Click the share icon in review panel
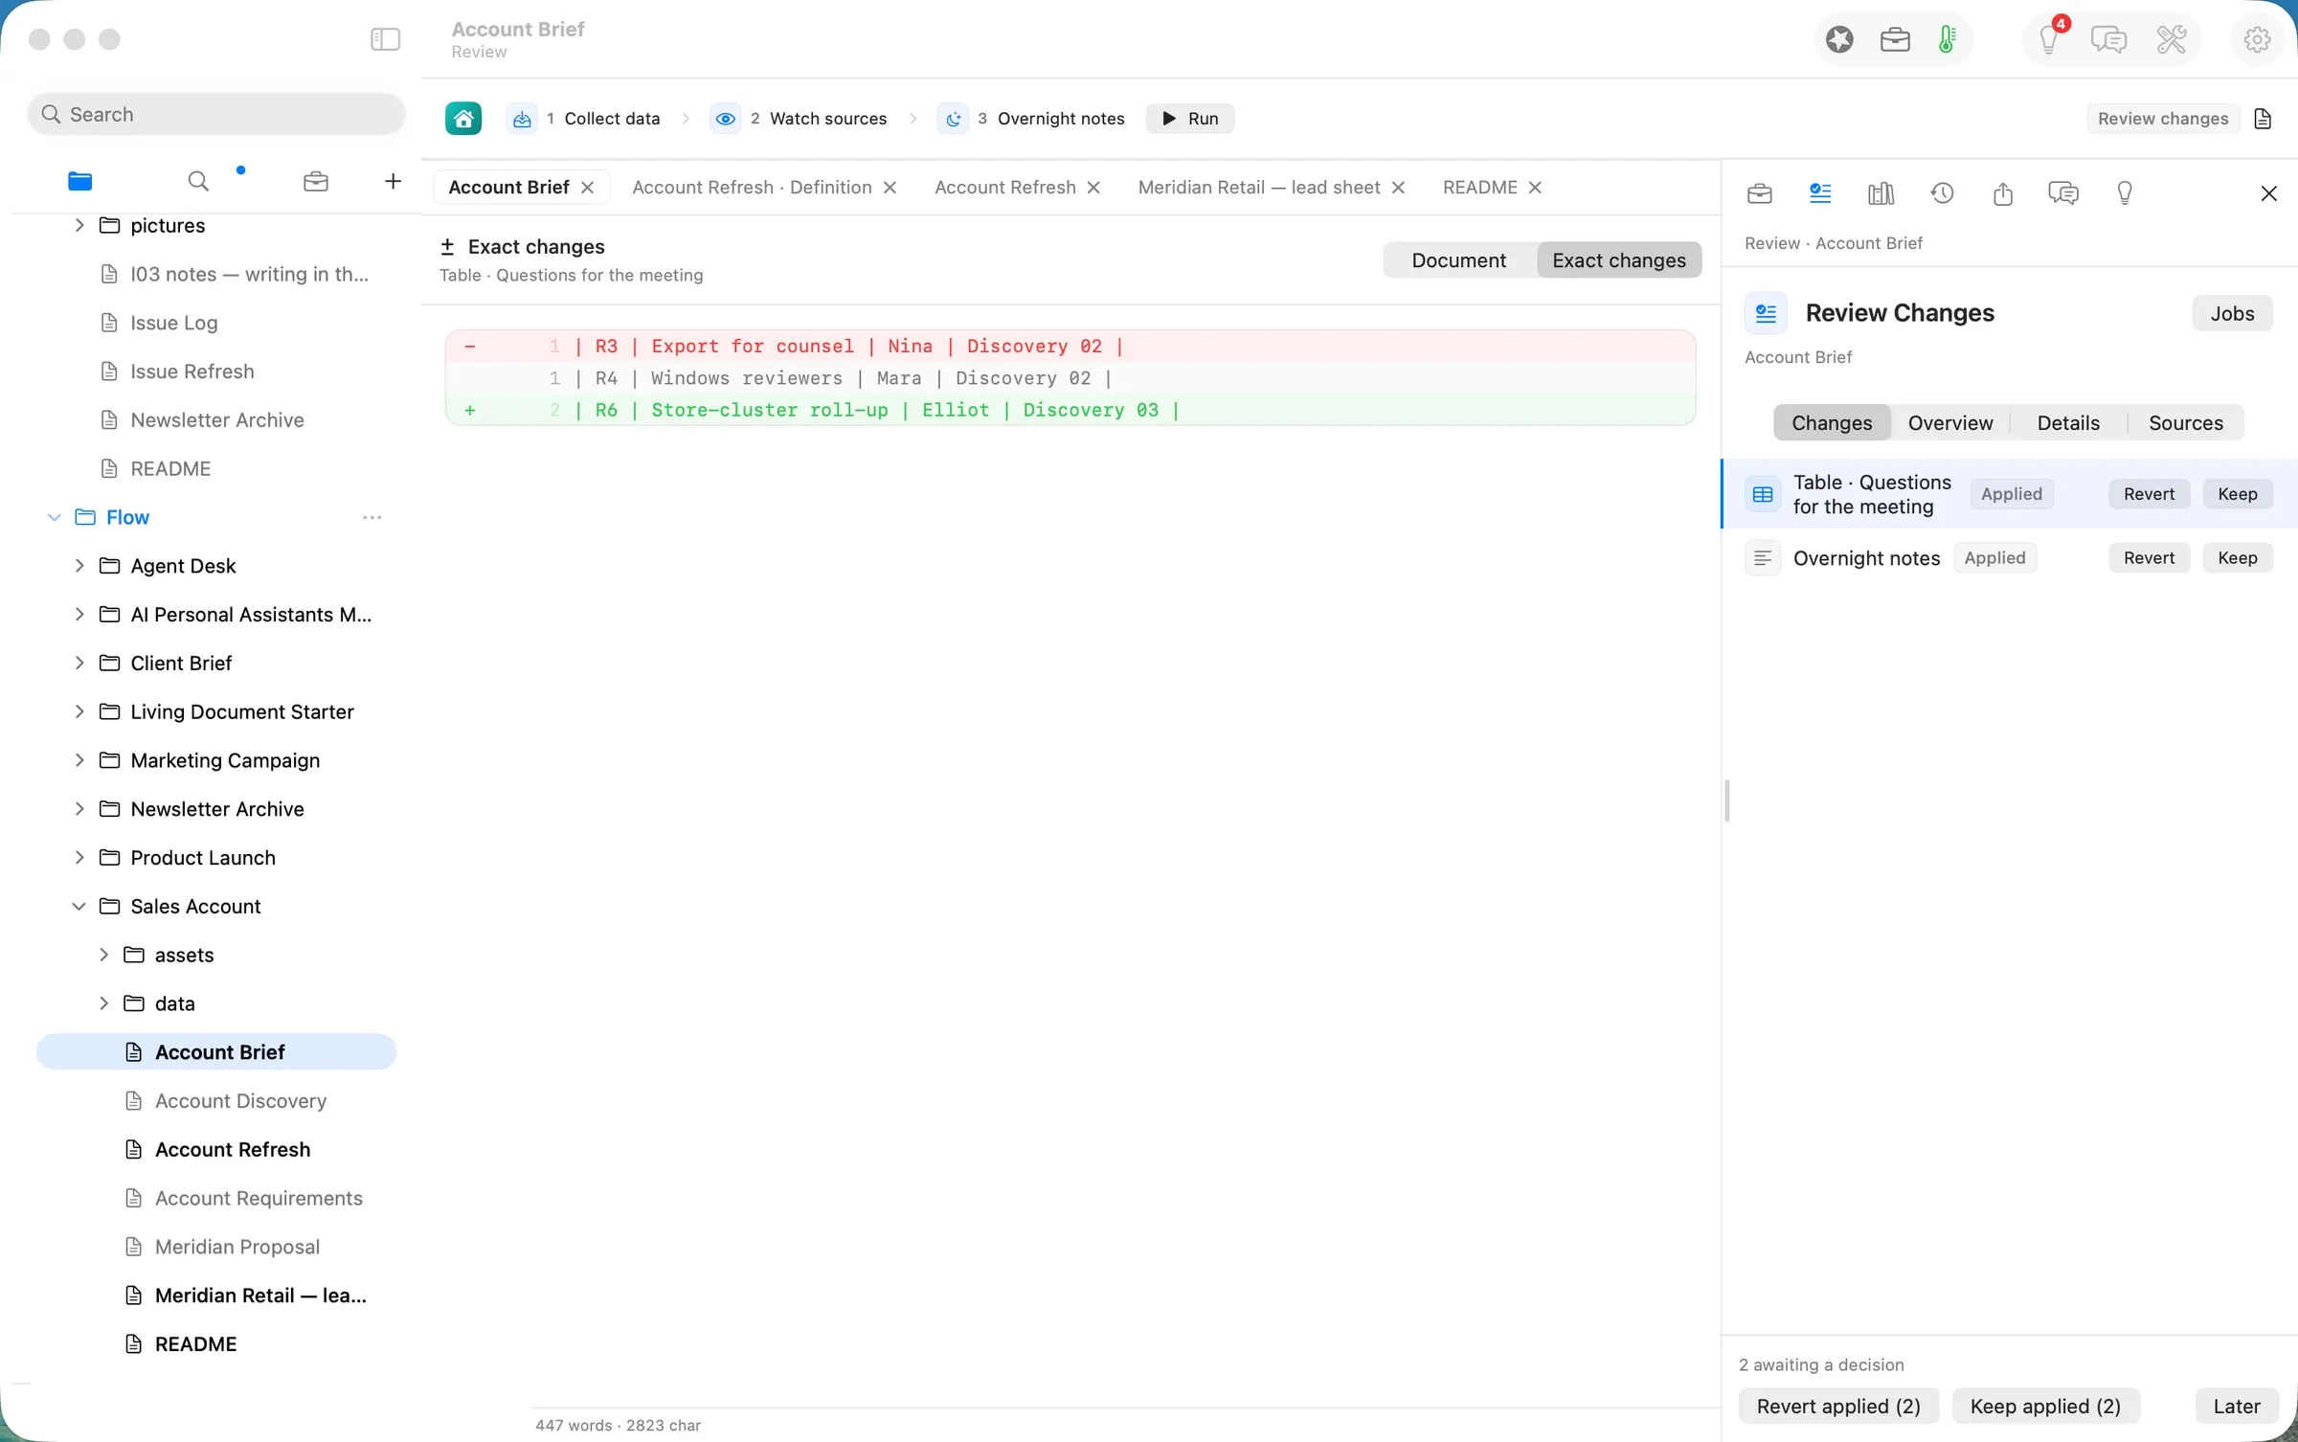2298x1442 pixels. [x=2002, y=193]
